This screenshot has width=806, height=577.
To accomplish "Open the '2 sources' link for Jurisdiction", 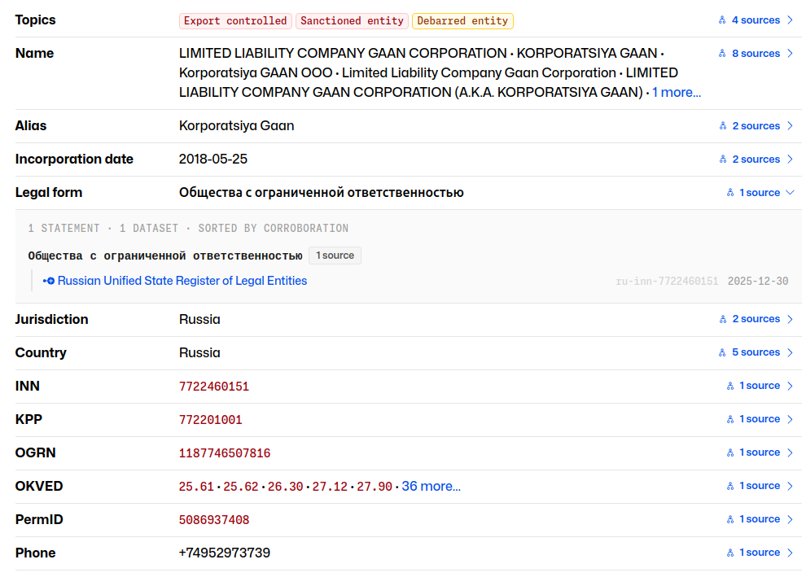I will pyautogui.click(x=756, y=319).
